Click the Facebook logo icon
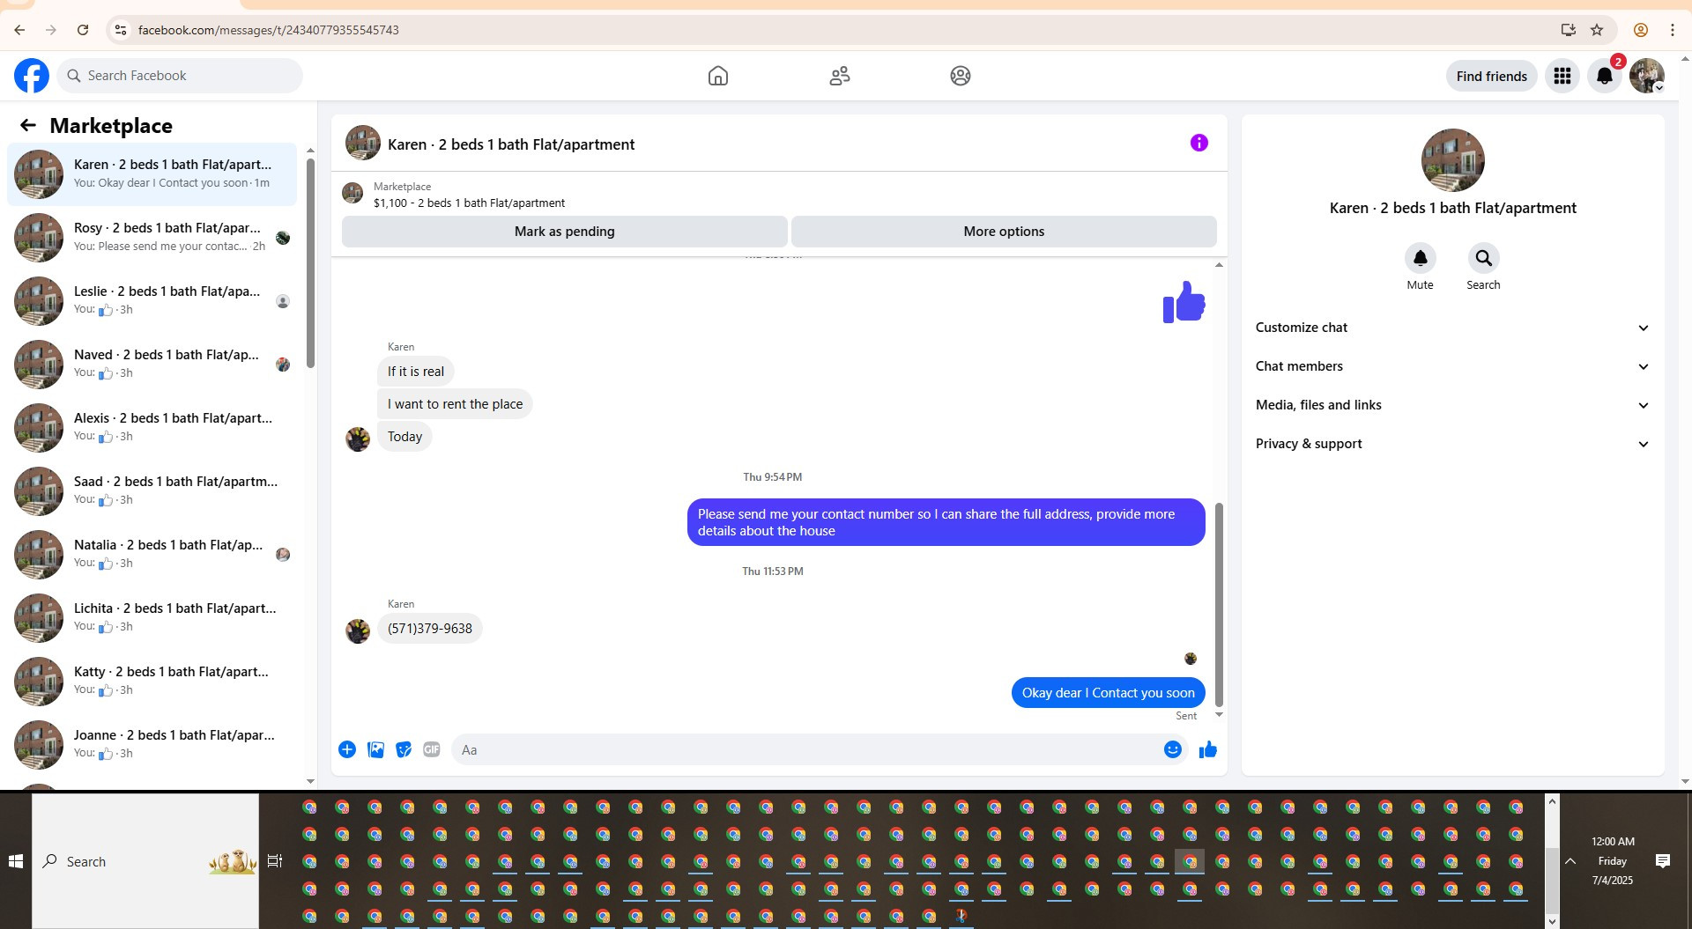 [x=32, y=76]
